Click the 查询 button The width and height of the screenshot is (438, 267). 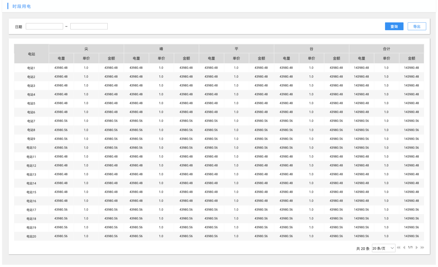394,27
